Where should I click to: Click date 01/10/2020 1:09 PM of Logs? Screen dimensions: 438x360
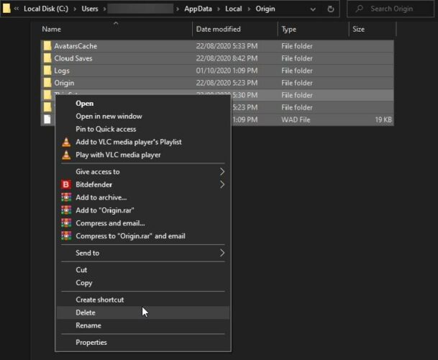227,71
